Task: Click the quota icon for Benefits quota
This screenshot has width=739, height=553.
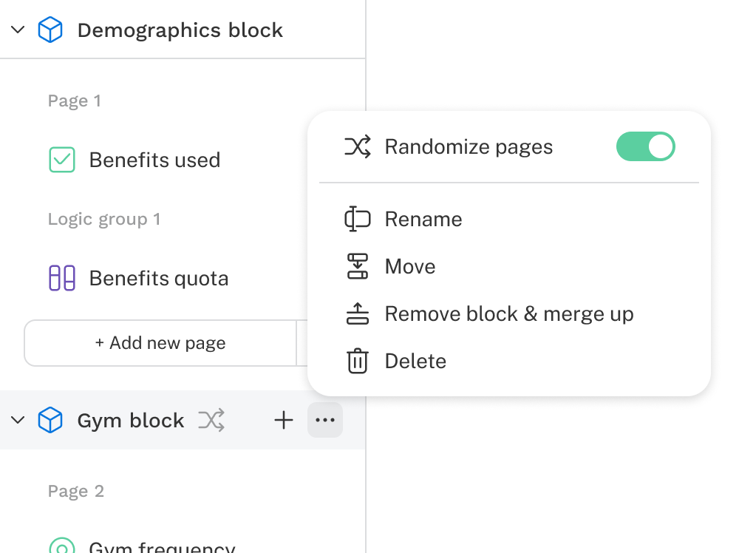Action: click(x=62, y=278)
